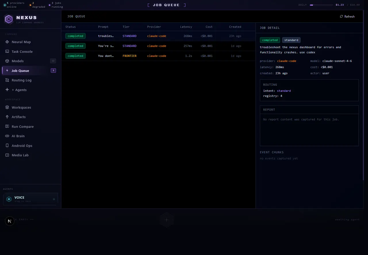368x255 pixels.
Task: Sort by Tier column header
Action: (x=126, y=27)
